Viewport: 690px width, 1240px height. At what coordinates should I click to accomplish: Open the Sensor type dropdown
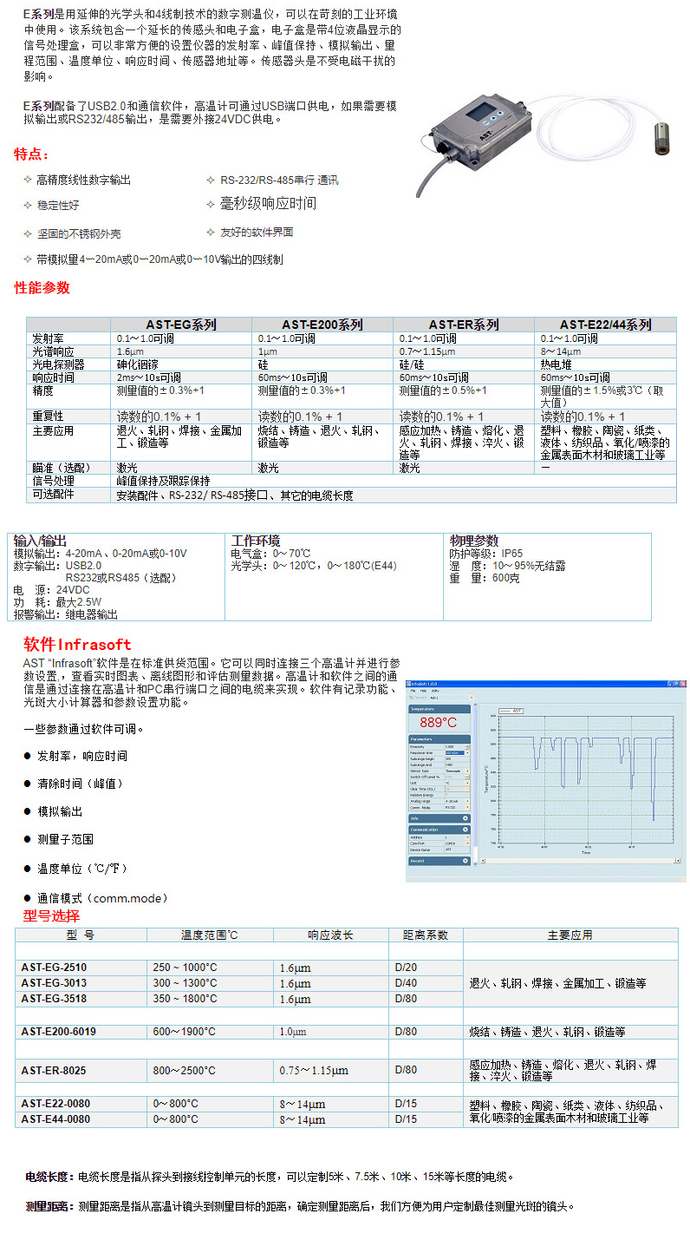[467, 771]
